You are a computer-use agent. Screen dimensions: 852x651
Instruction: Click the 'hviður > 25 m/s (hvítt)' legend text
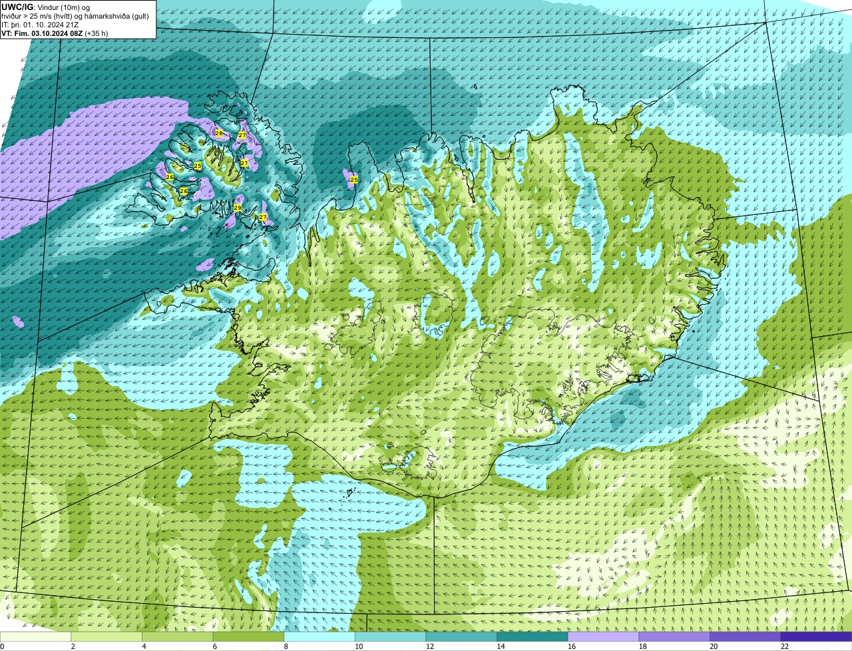38,16
